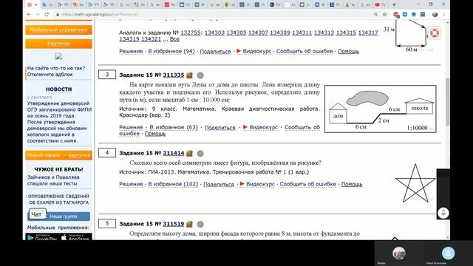Click the profile avatar icon in toolbar
This screenshot has height=266, width=473.
click(435, 15)
